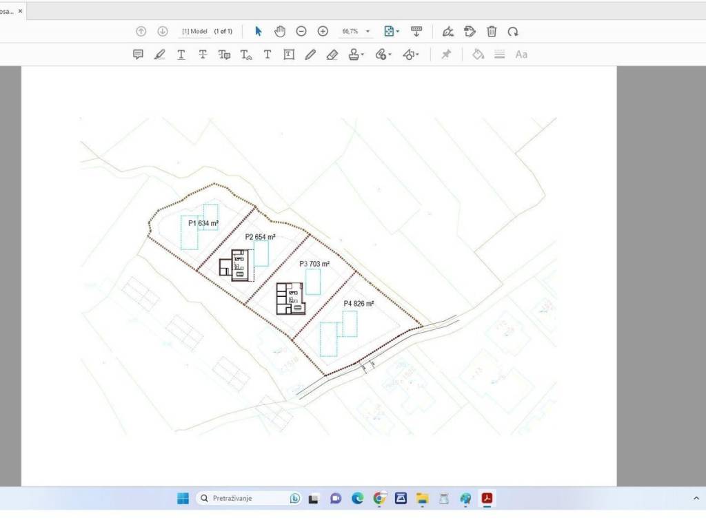
Task: Select the highlighter text tool
Action: pyautogui.click(x=159, y=54)
